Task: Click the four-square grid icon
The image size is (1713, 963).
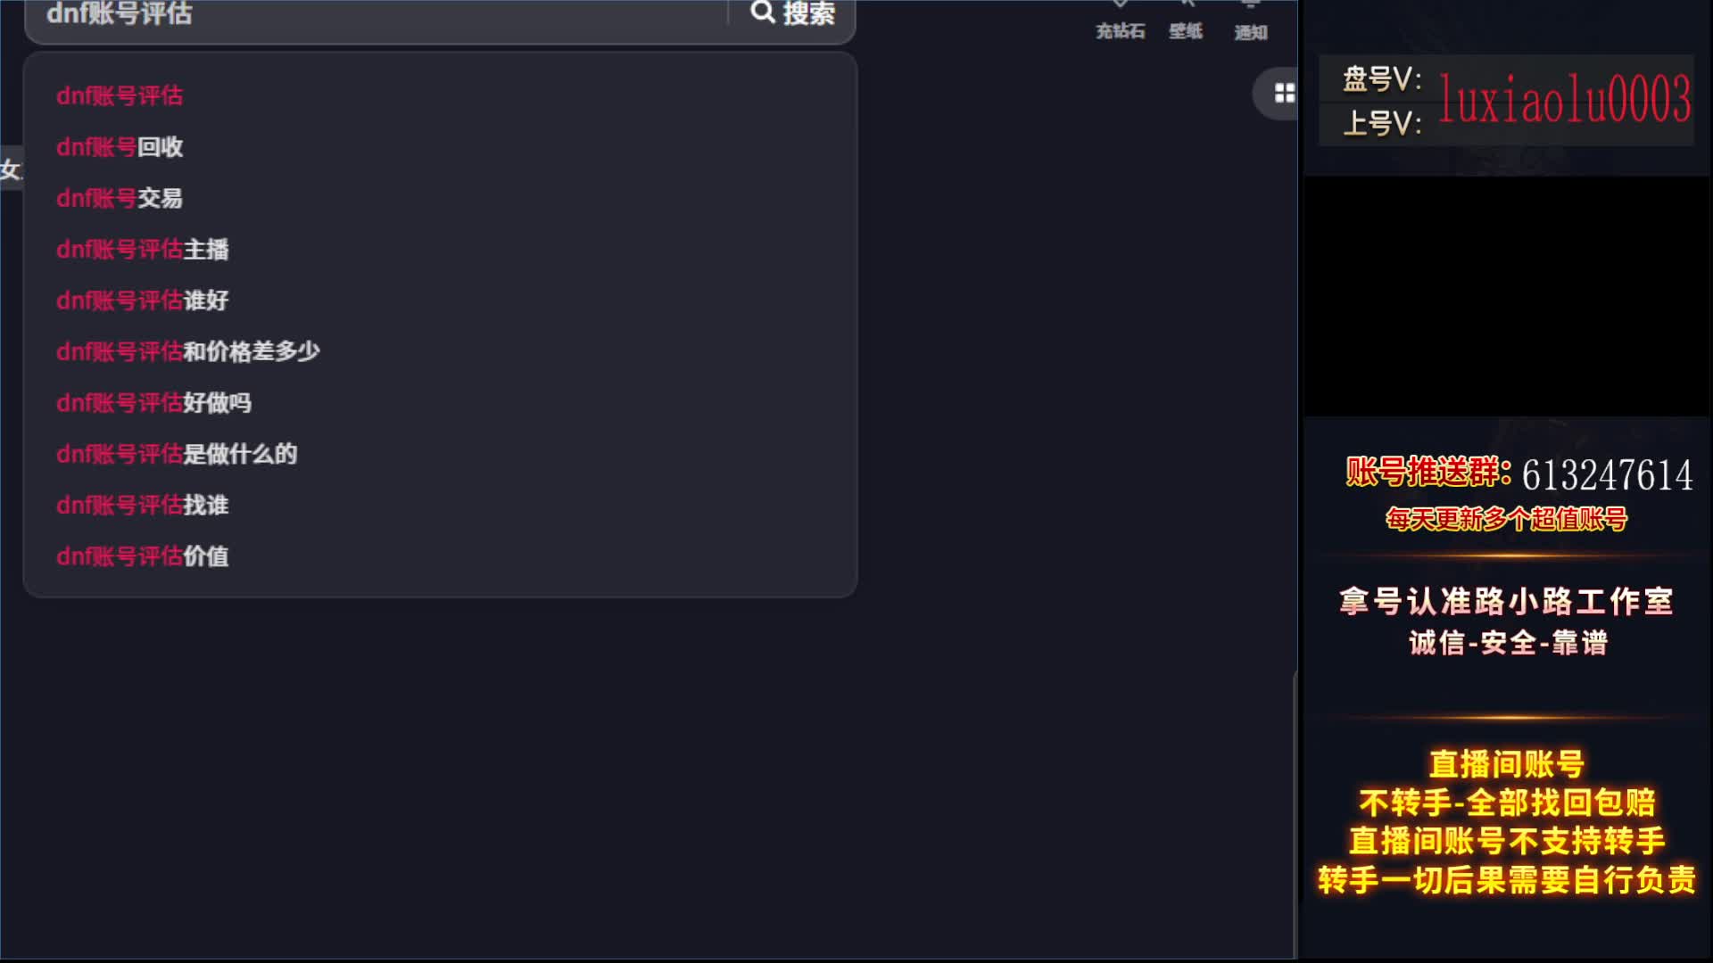Action: (1284, 93)
